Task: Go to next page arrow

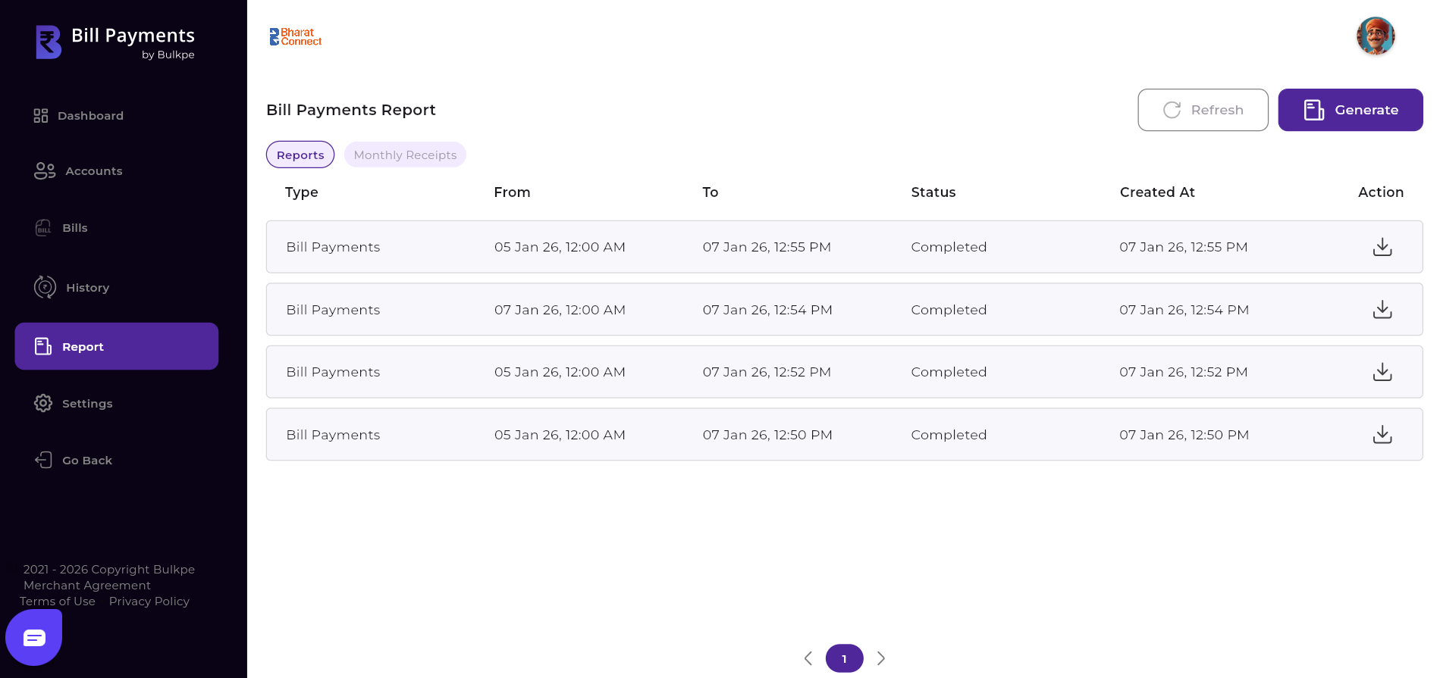Action: 880,658
